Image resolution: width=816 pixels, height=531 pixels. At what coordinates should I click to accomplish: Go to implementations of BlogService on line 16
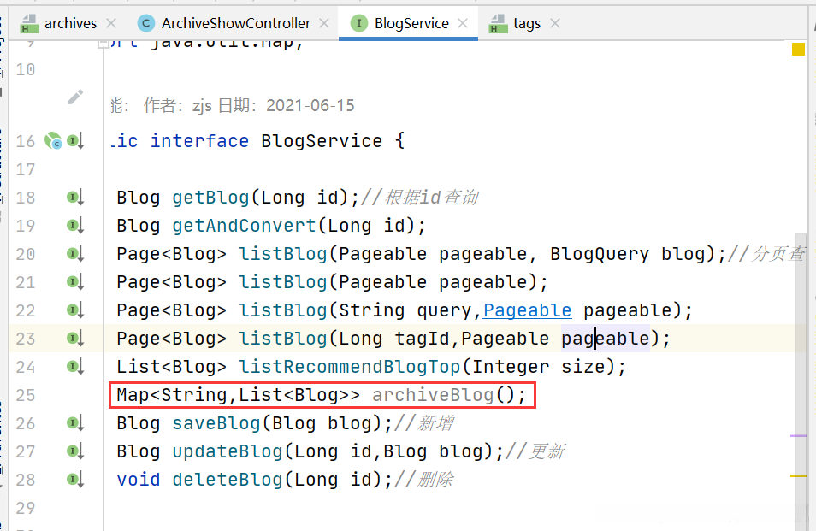75,141
